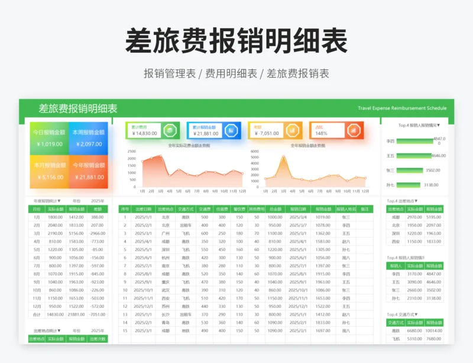Select the 3170.00 cell in the 李四 row
Image resolution: width=473 pixels, height=363 pixels.
pyautogui.click(x=414, y=274)
